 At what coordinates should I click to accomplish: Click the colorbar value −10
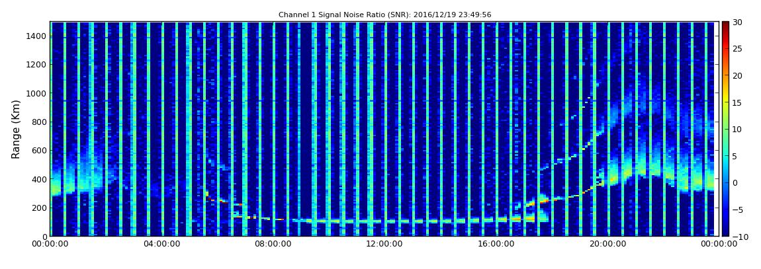click(740, 237)
